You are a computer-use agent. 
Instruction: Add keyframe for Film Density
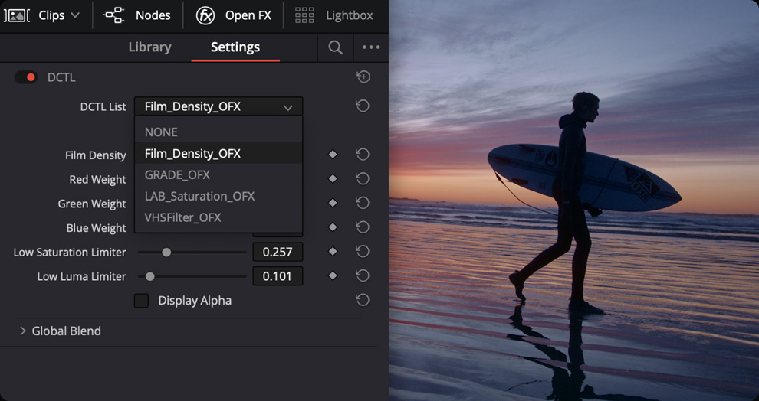(333, 155)
